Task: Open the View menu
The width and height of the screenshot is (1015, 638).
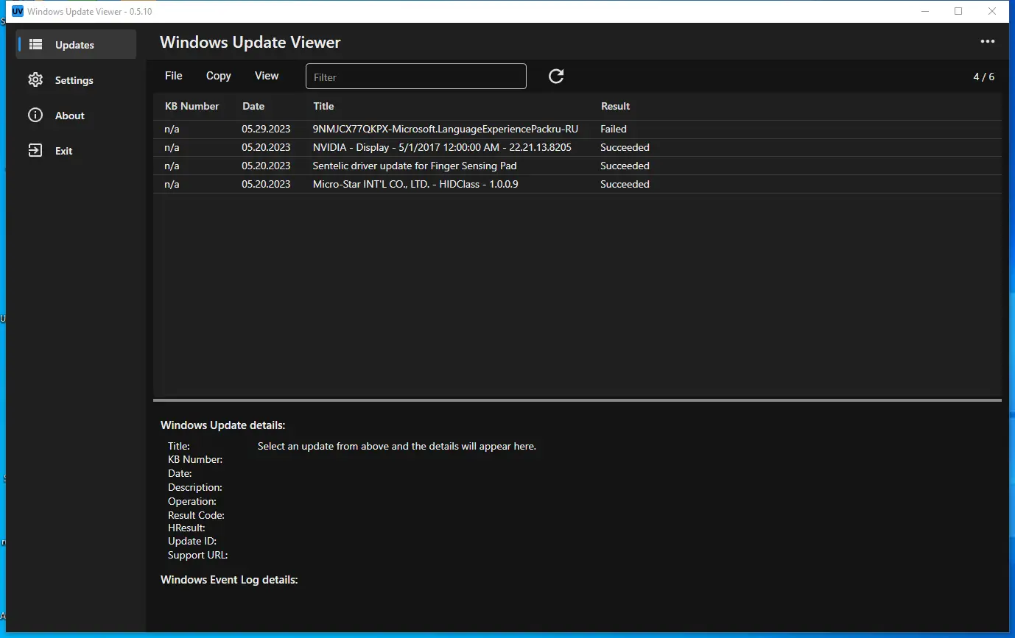Action: click(x=267, y=76)
